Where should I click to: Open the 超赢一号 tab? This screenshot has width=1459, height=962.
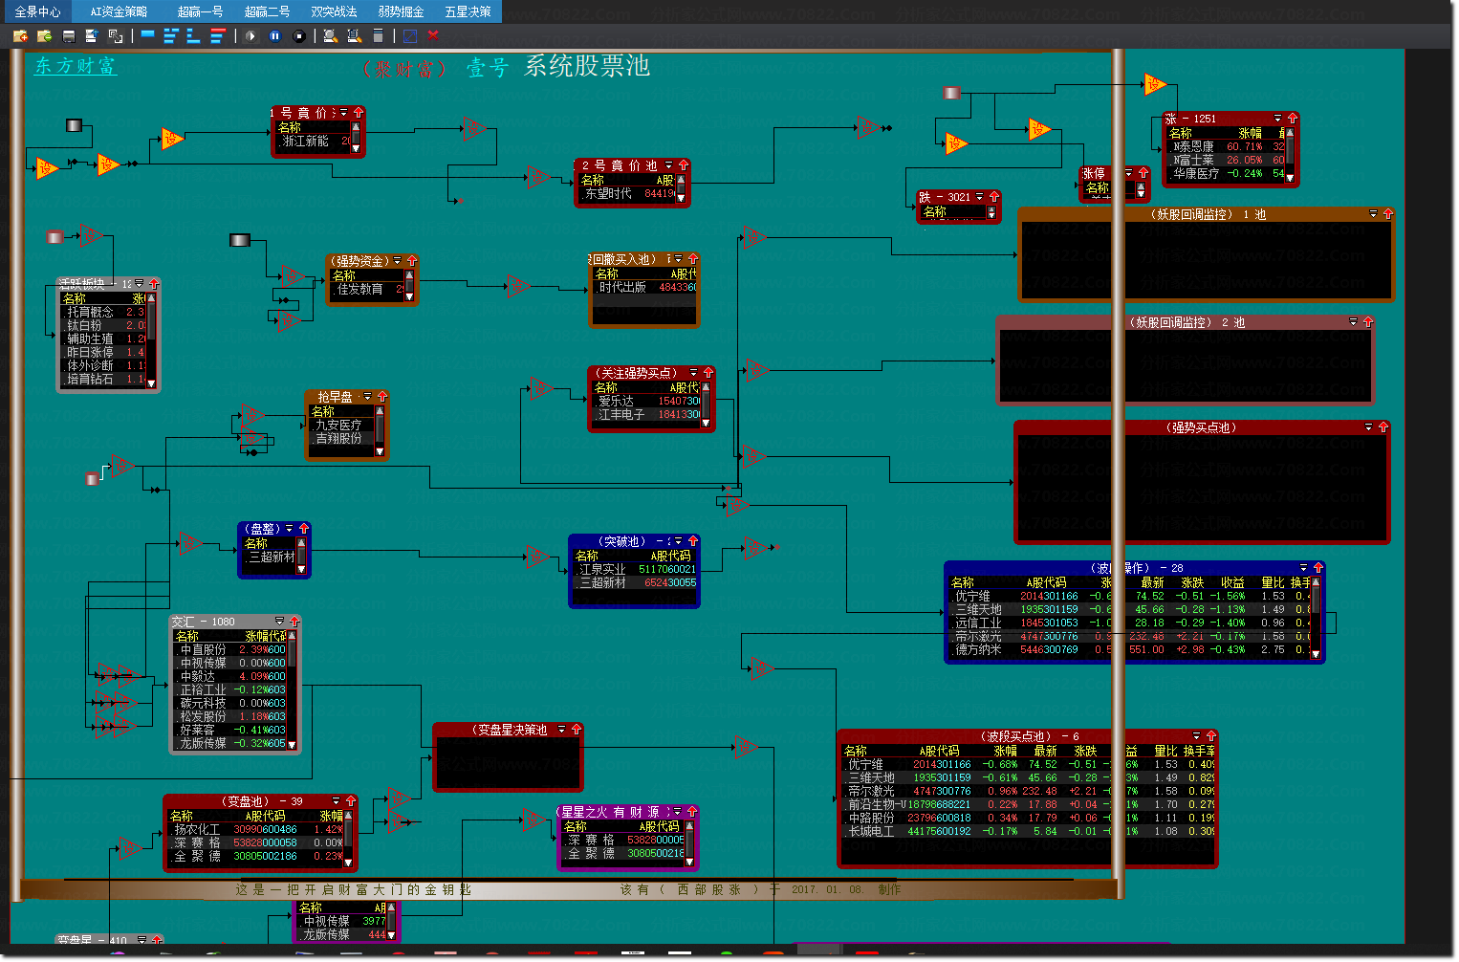200,11
